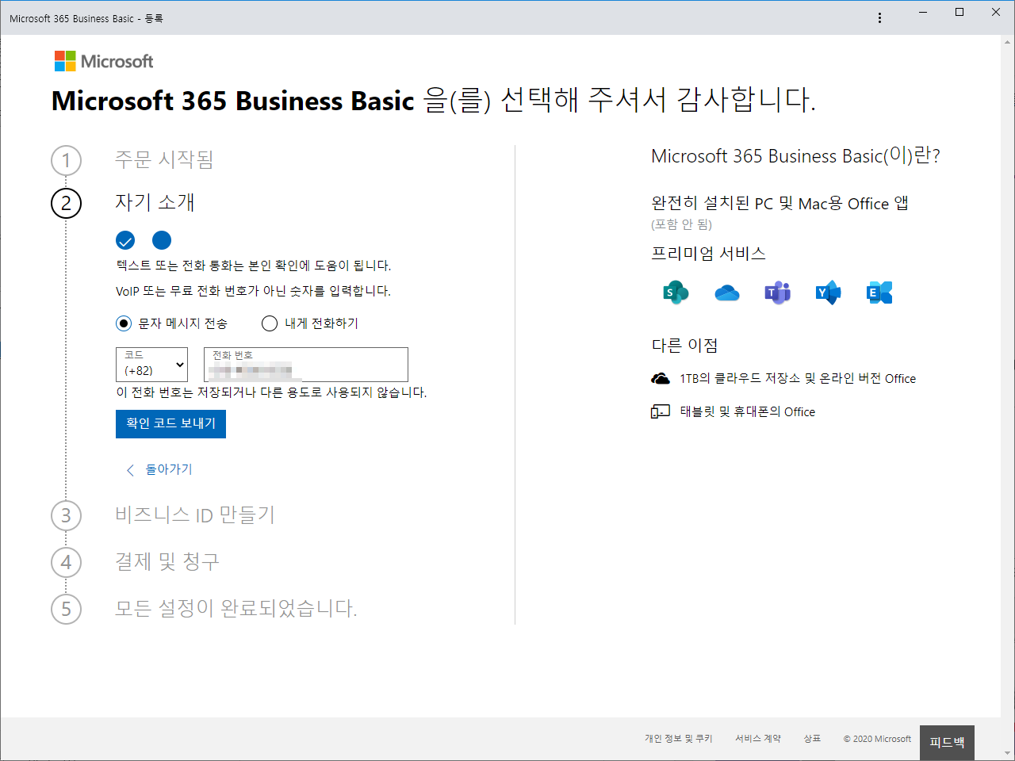This screenshot has width=1015, height=761.
Task: Select 내게 전화하기 radio option
Action: tap(270, 323)
